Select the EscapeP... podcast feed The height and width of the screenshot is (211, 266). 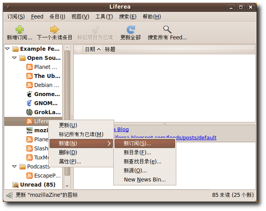click(x=33, y=176)
